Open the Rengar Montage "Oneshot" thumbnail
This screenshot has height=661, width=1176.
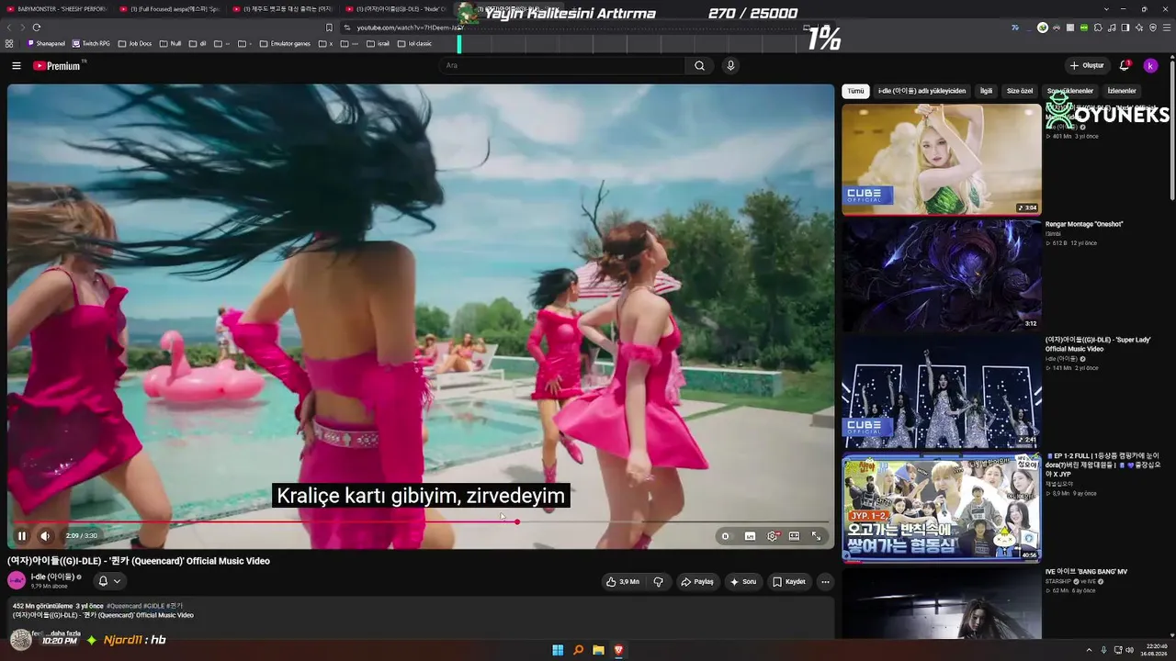[942, 274]
